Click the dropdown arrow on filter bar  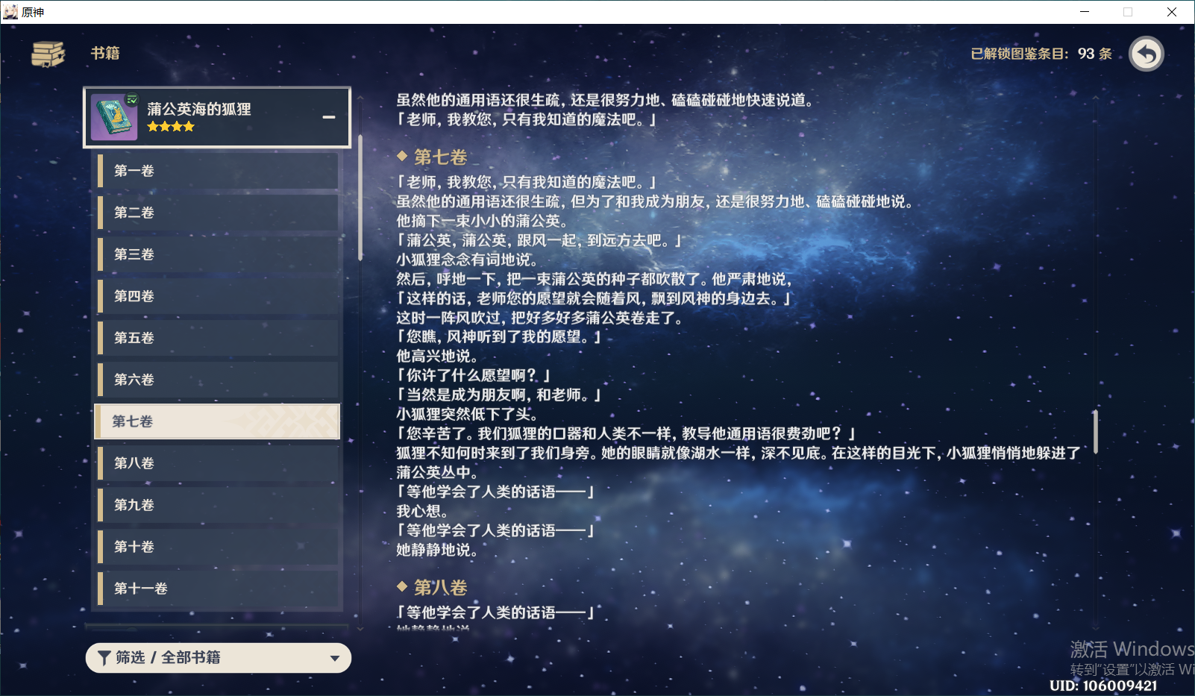335,658
